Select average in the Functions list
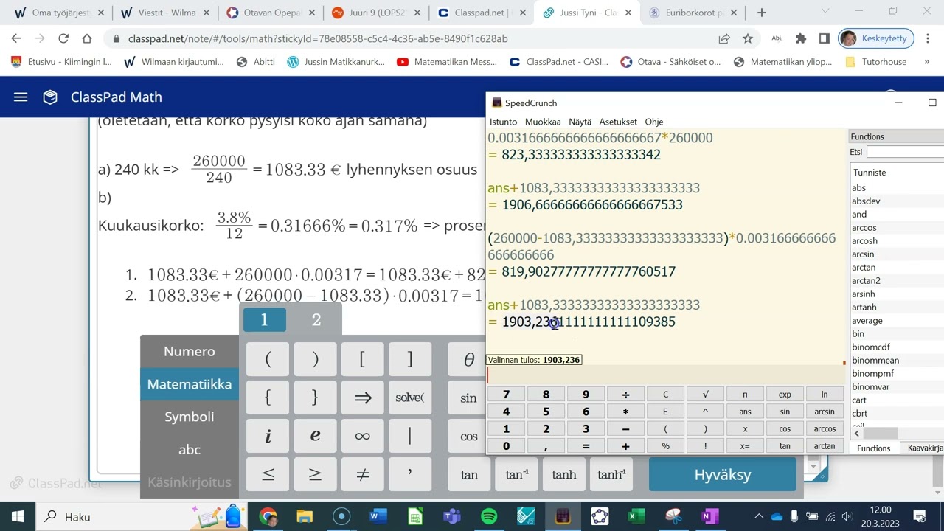This screenshot has width=944, height=531. coord(867,320)
